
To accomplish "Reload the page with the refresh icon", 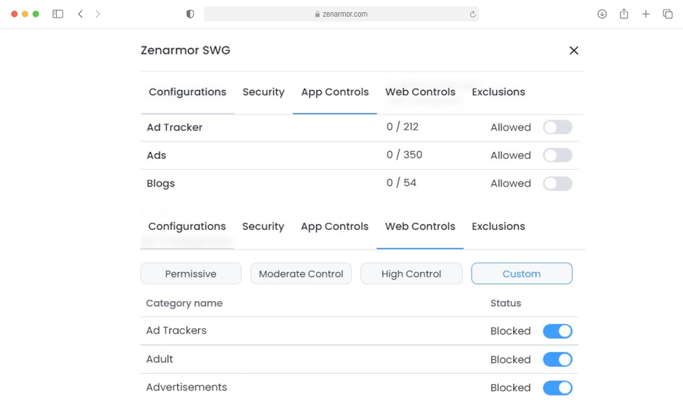I will point(472,14).
